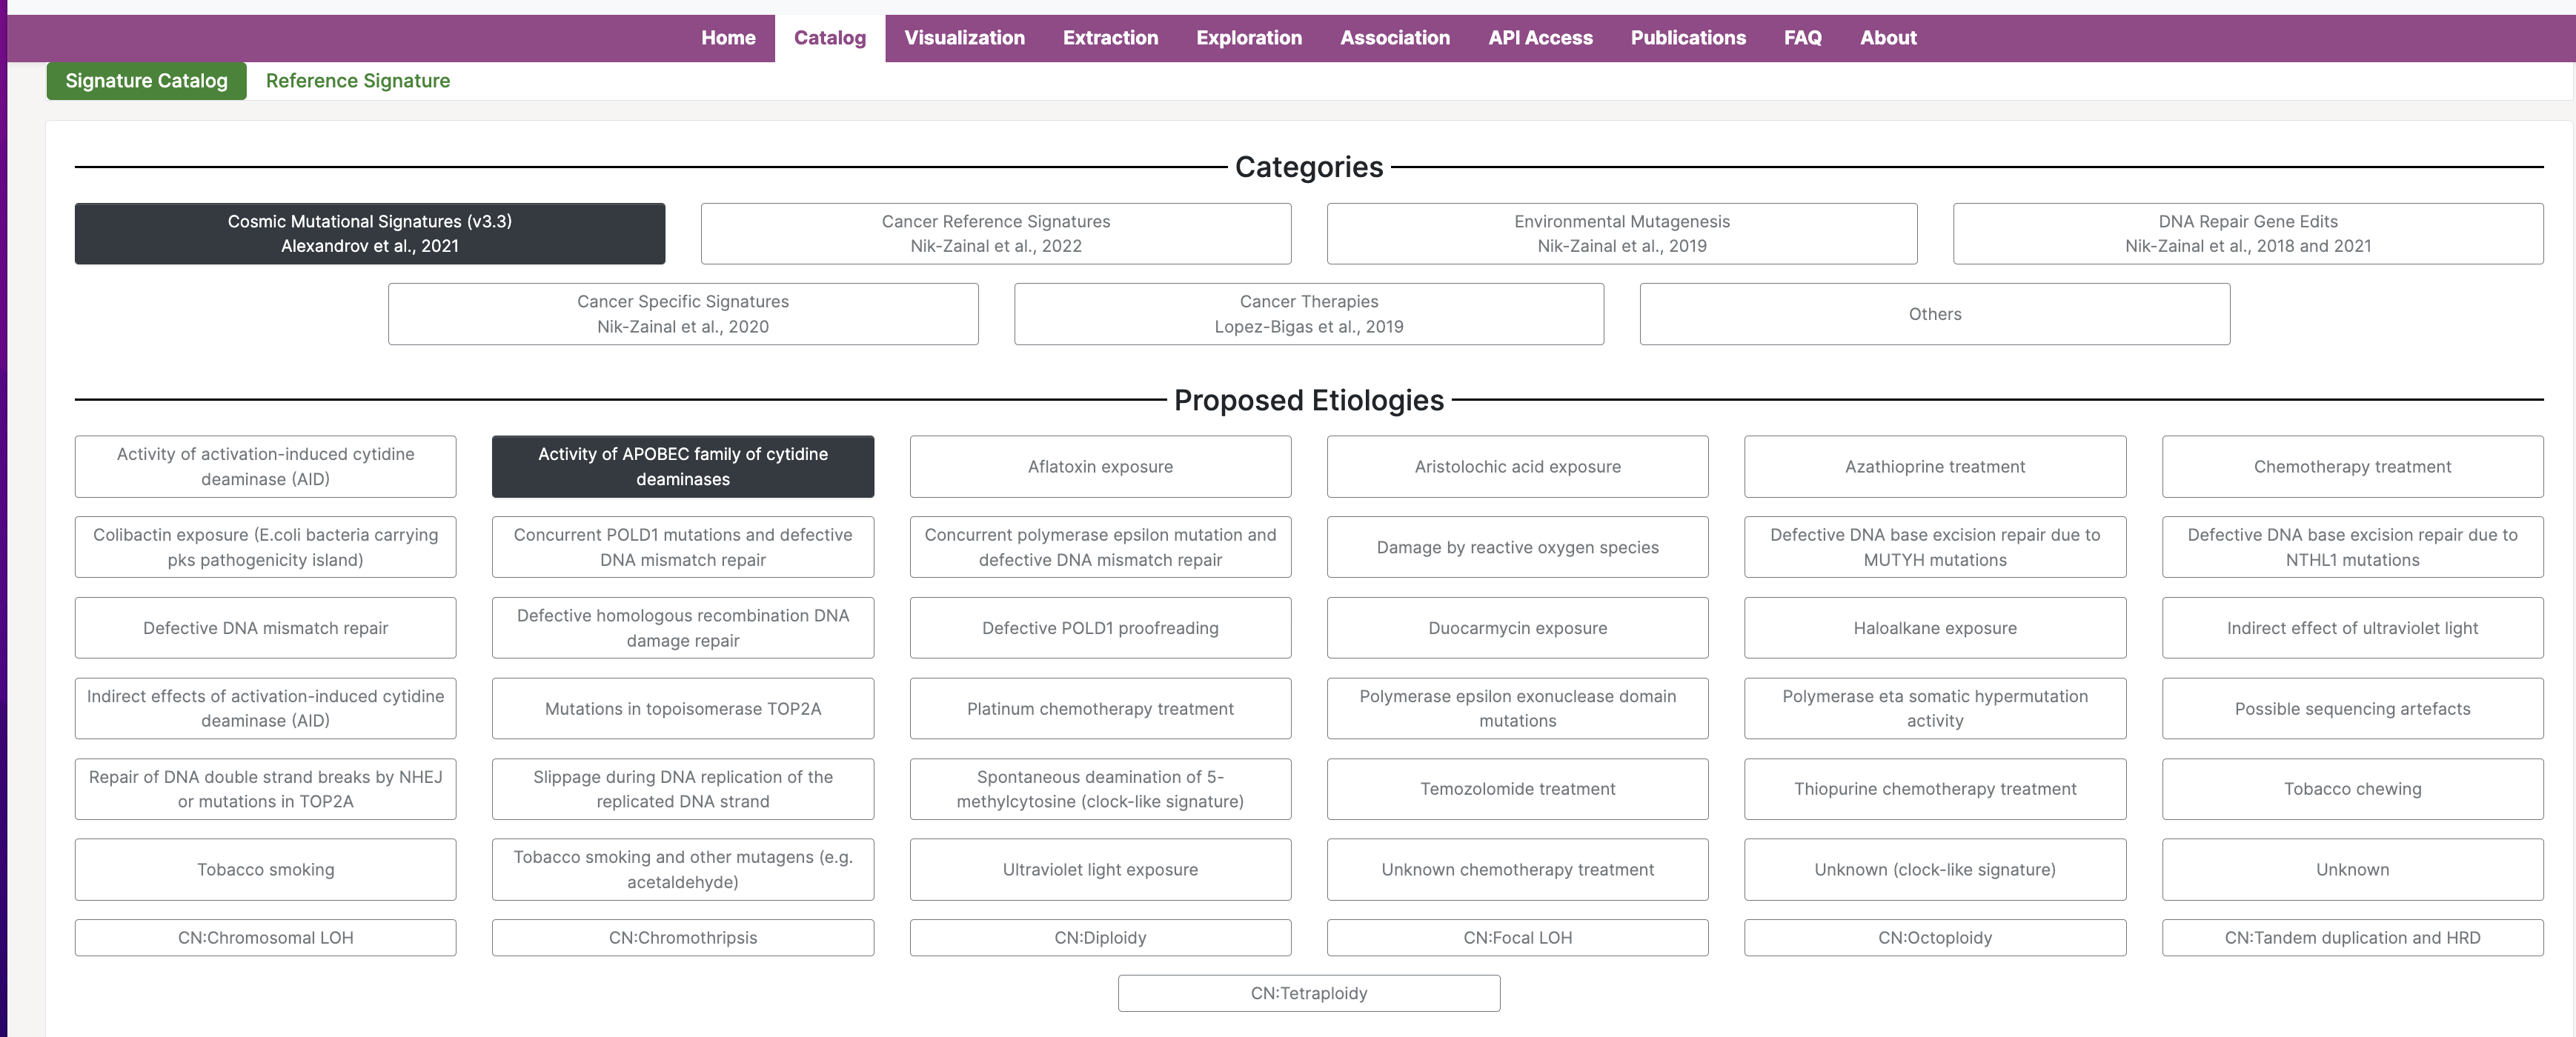Viewport: 2576px width, 1037px height.
Task: Select Cancer Reference Signatures category
Action: [995, 234]
